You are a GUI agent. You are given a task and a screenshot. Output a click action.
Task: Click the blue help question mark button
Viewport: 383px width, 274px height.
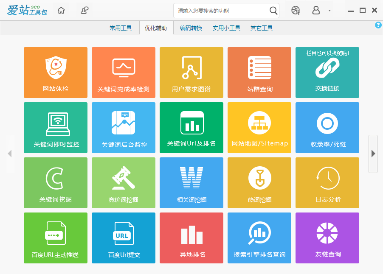coord(378,25)
